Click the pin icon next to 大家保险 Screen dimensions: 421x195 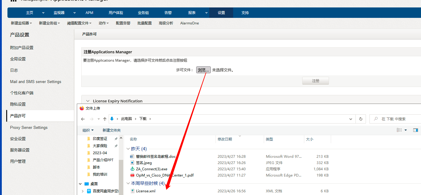pyautogui.click(x=116, y=146)
